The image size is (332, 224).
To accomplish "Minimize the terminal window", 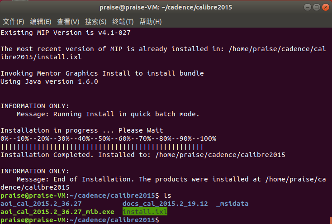I will coord(308,7).
